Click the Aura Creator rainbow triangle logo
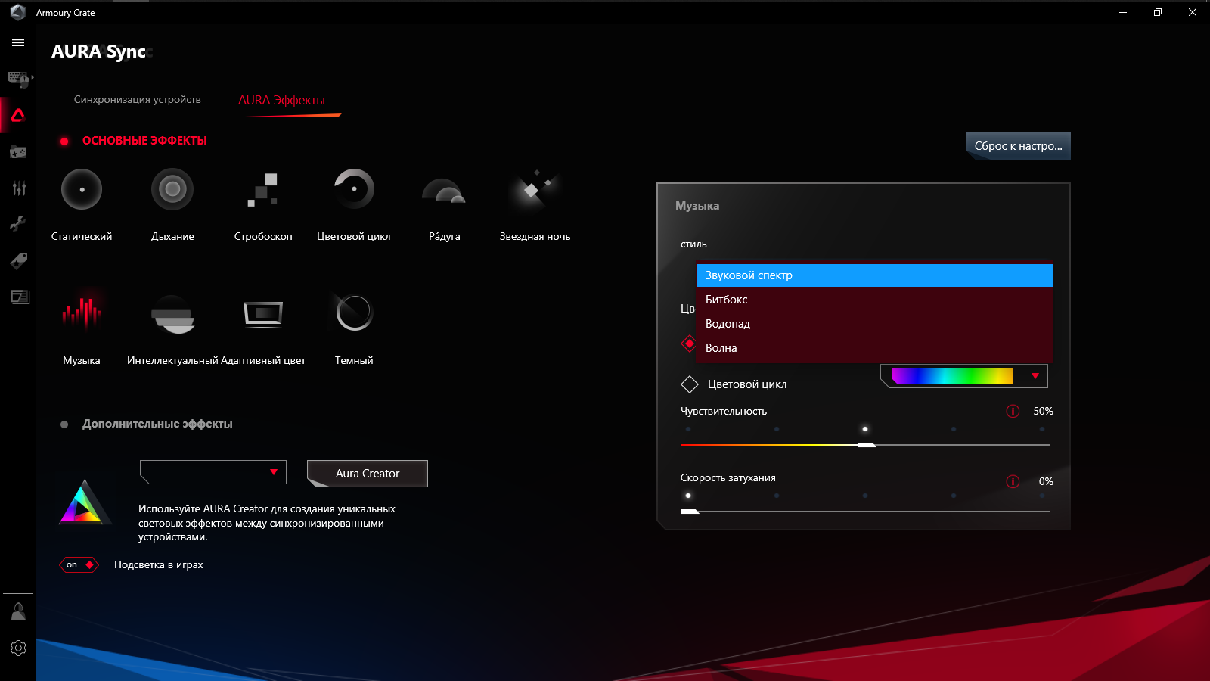The image size is (1210, 681). click(85, 502)
